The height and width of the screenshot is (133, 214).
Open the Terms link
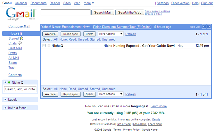coord(117,130)
